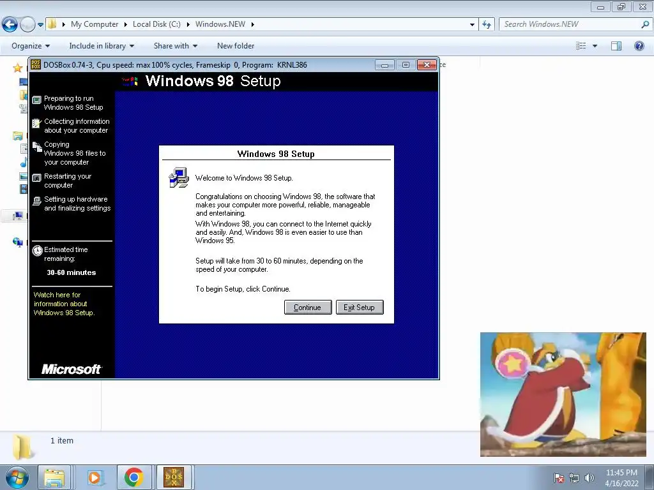654x490 pixels.
Task: Click the folder icon in details pane
Action: point(22,447)
